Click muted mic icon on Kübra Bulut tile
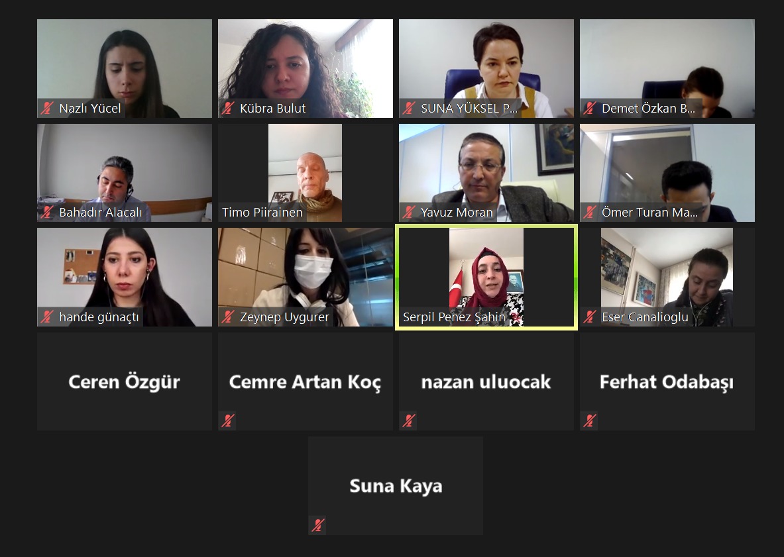The width and height of the screenshot is (784, 557). (228, 108)
